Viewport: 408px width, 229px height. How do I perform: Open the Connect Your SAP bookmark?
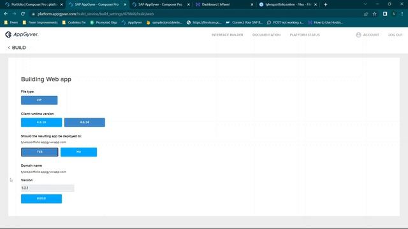pyautogui.click(x=244, y=23)
